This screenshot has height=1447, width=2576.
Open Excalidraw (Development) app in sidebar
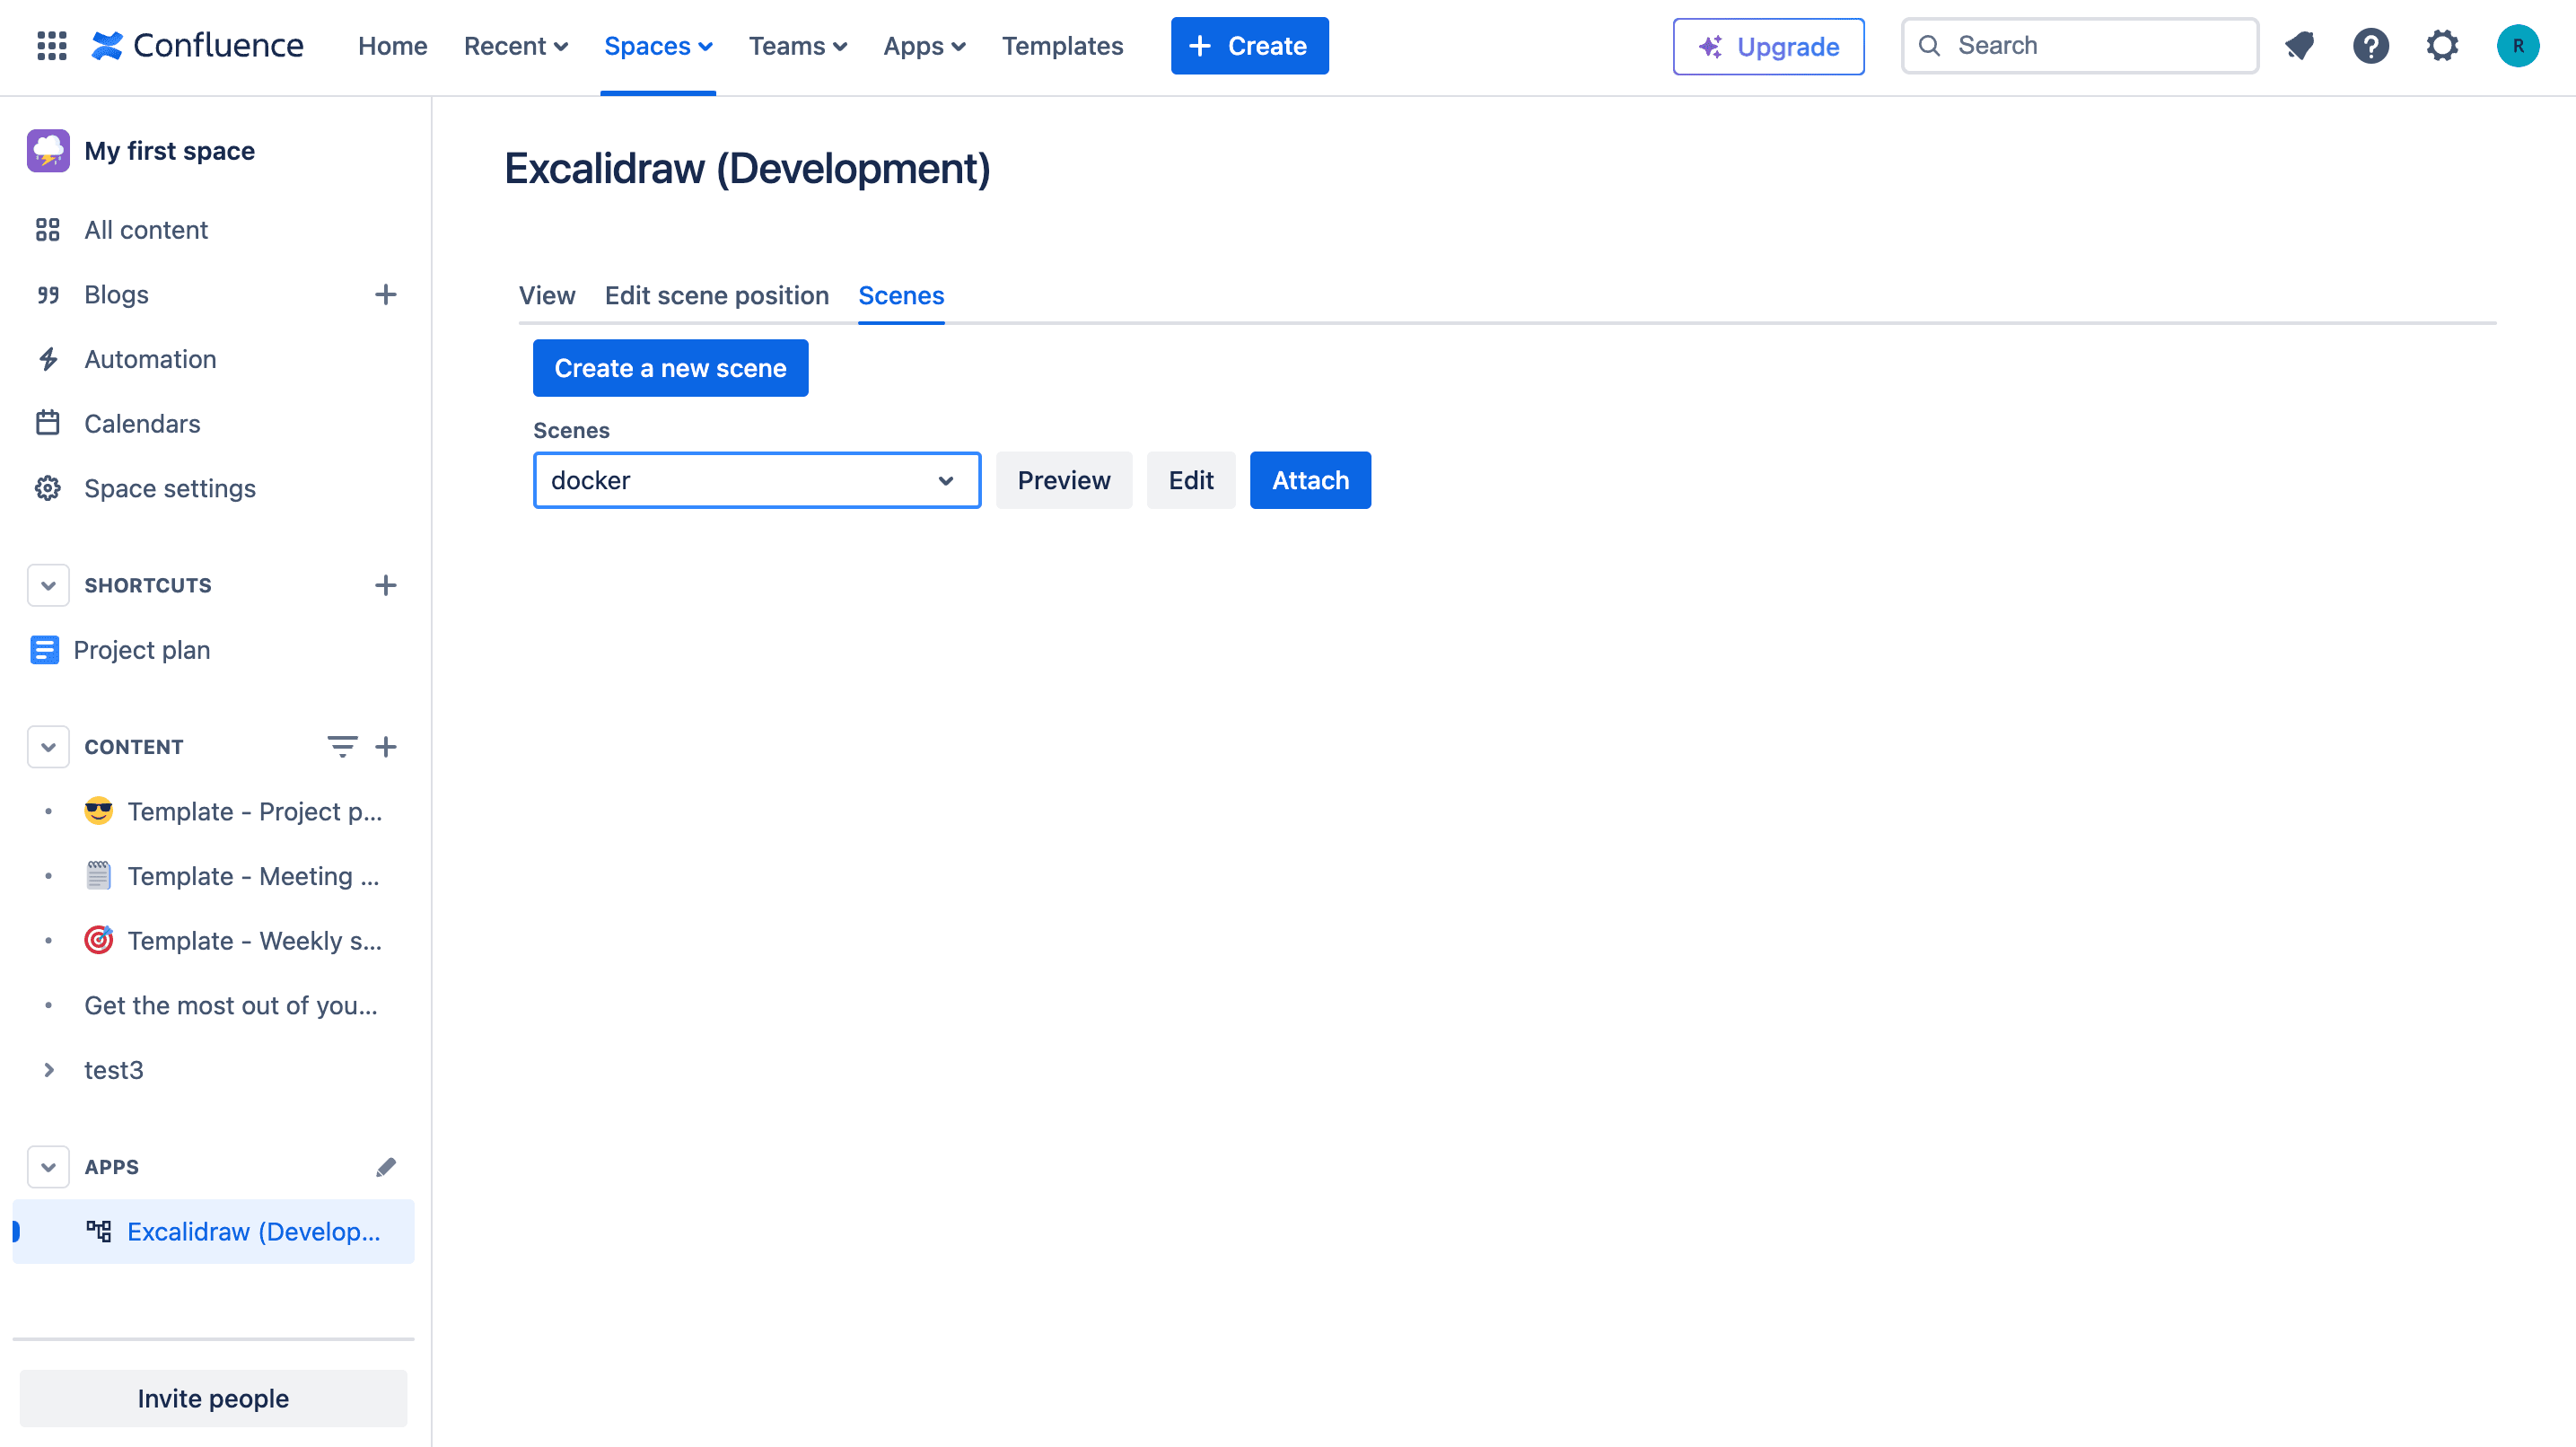[x=214, y=1232]
